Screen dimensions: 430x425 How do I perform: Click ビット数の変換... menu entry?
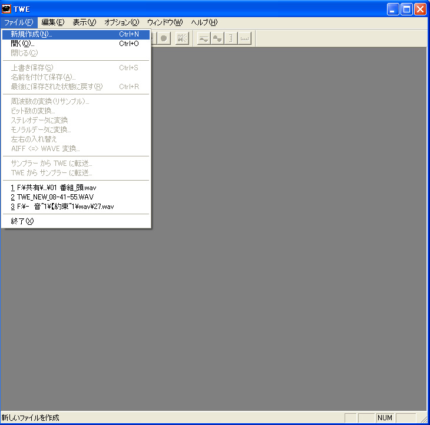(76, 111)
